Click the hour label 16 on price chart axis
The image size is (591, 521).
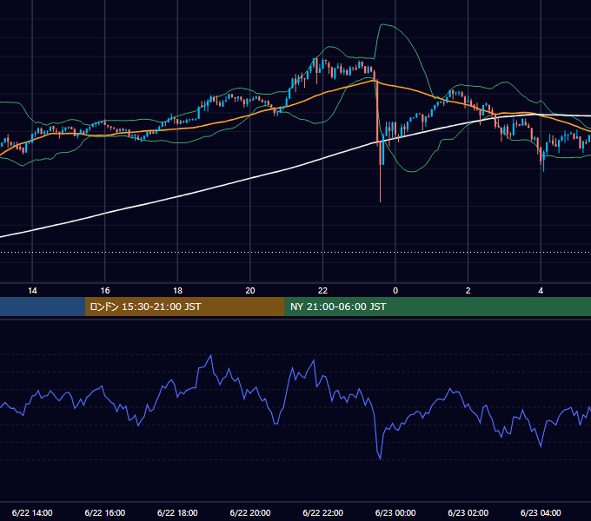pos(105,291)
